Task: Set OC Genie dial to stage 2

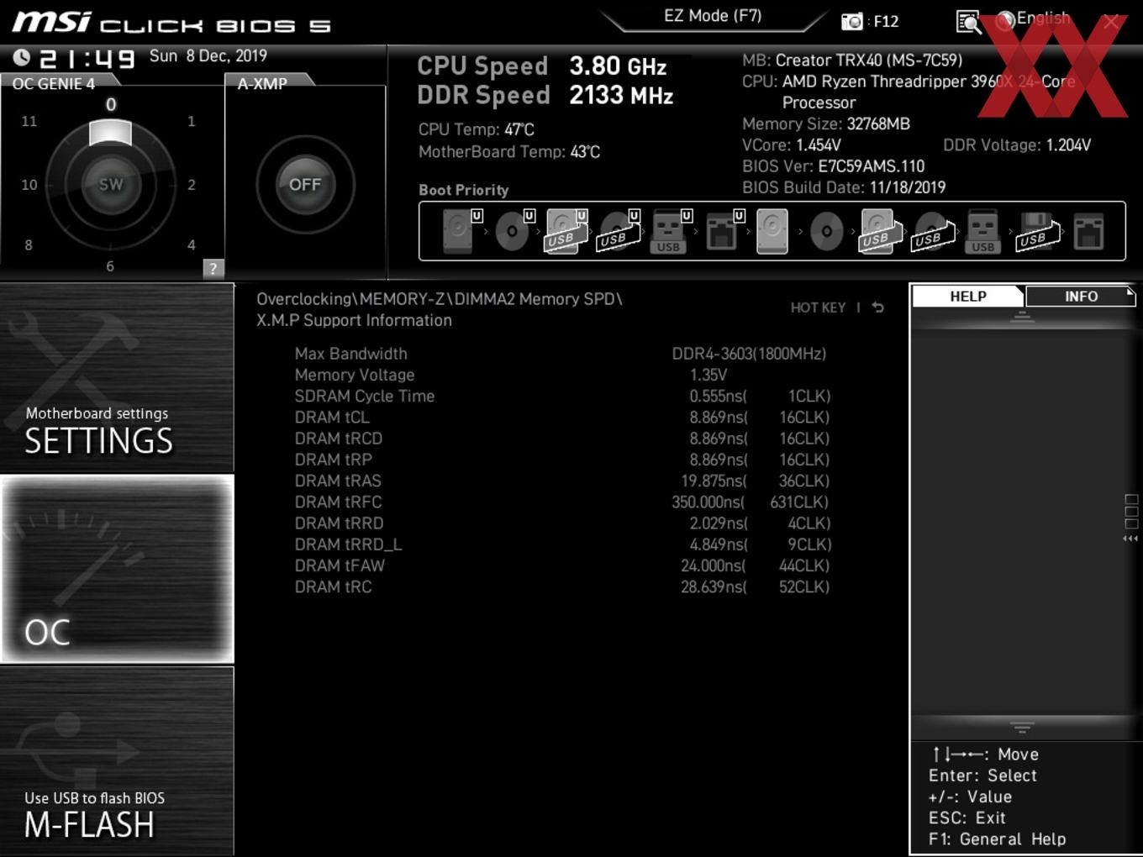Action: tap(192, 184)
